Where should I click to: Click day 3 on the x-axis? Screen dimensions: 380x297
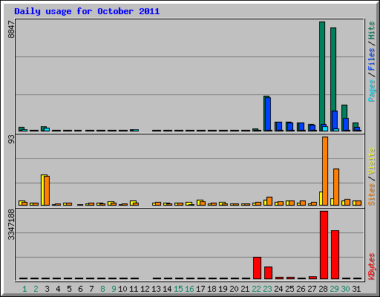point(47,289)
